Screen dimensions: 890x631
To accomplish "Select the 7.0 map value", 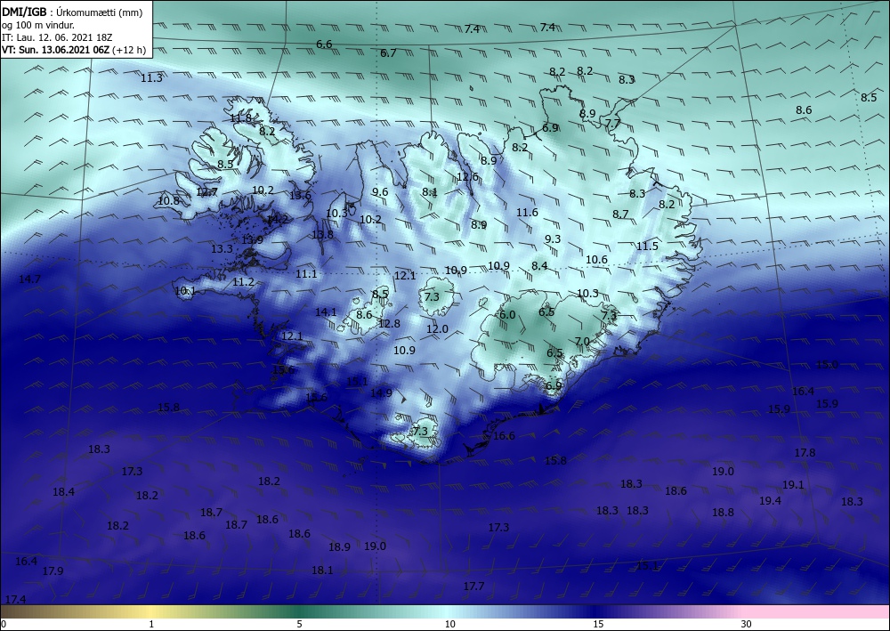I will 582,341.
